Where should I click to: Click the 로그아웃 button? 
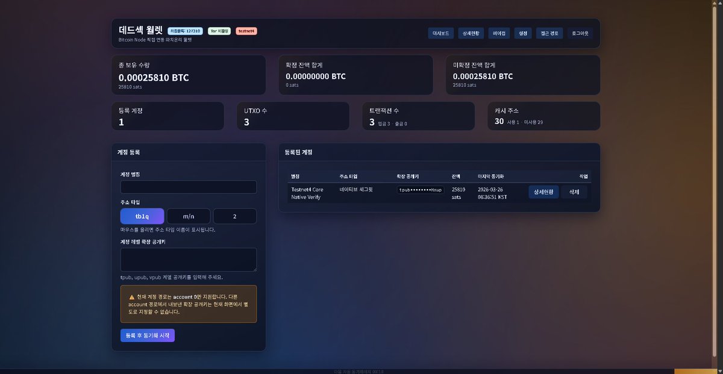pyautogui.click(x=580, y=33)
